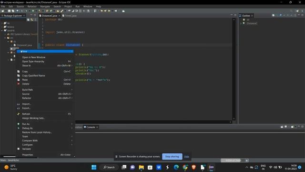Screen dimensions: 305x172
Task: Open the Window menu
Action: (88, 6)
